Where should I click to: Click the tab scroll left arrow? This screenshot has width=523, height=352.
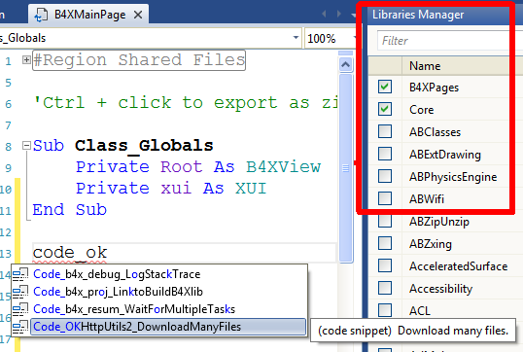[x=324, y=14]
